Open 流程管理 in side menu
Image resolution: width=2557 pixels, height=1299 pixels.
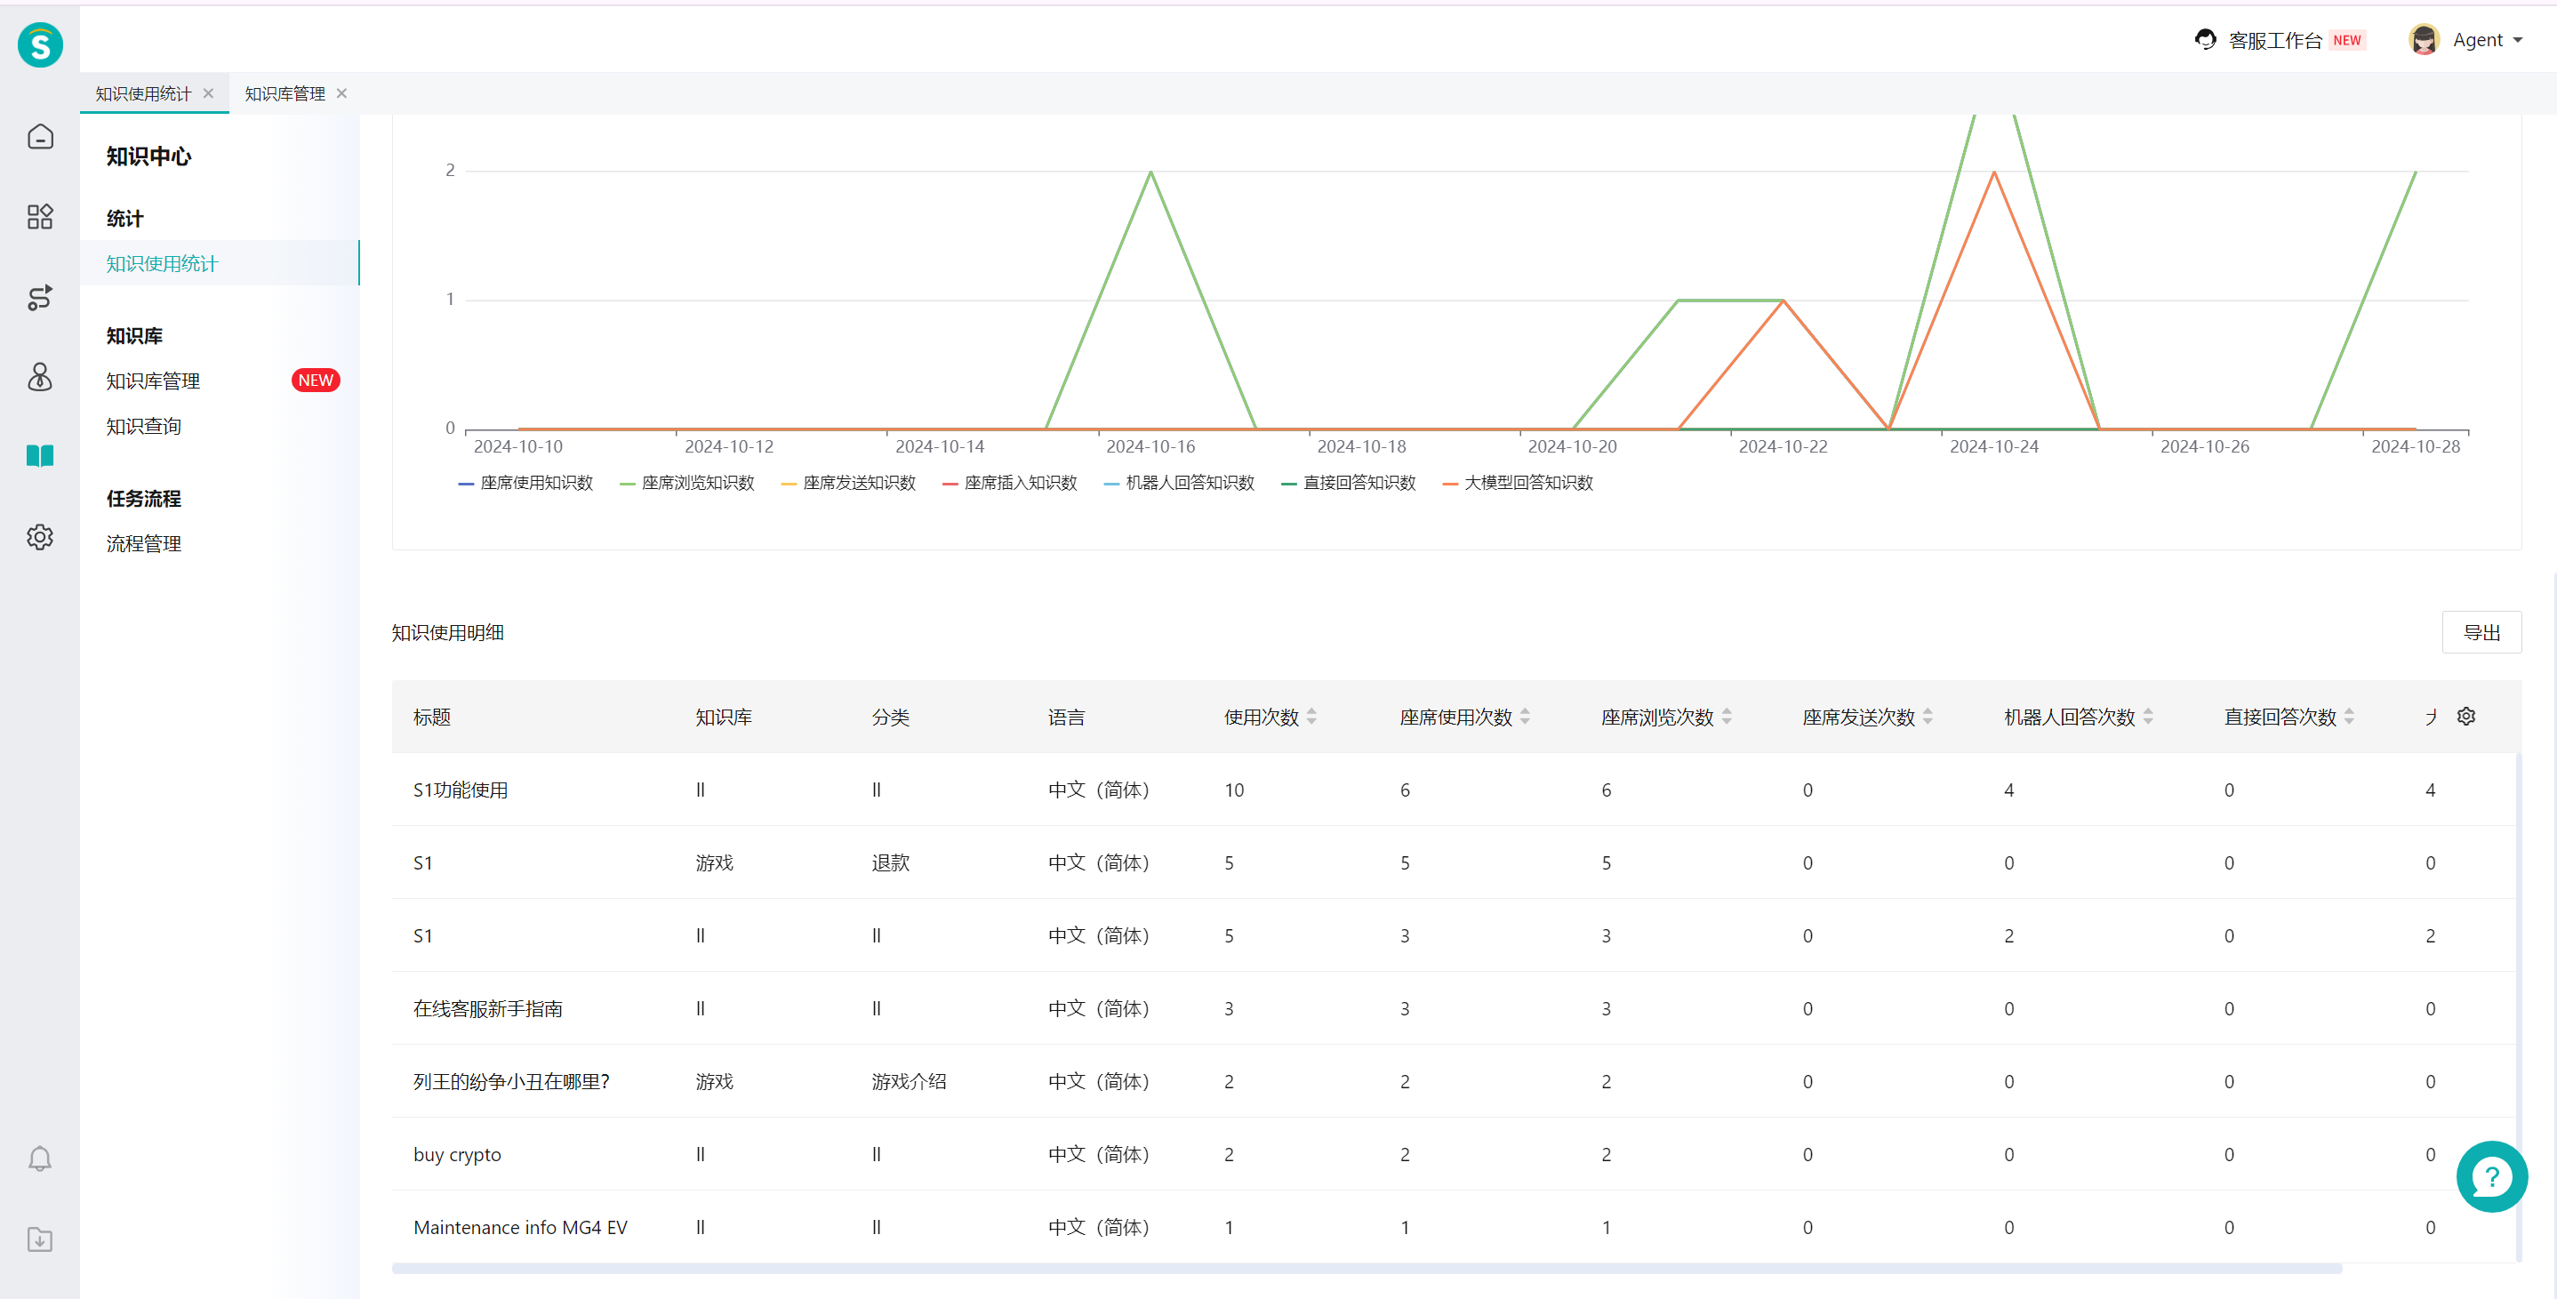(144, 544)
